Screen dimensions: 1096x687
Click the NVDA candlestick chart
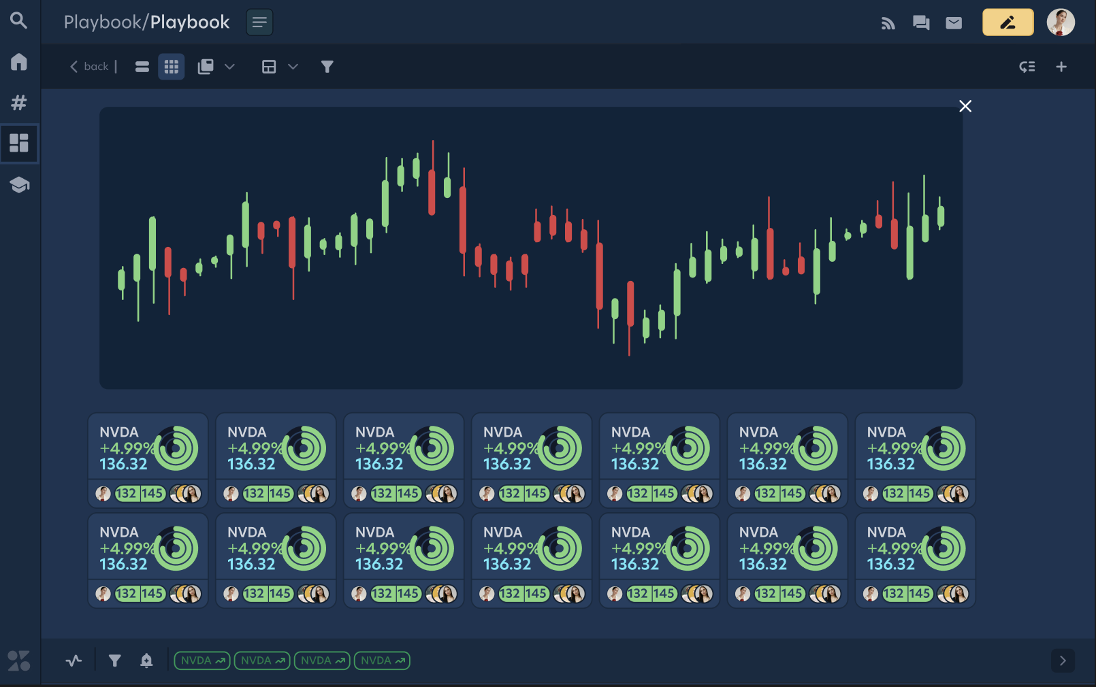pyautogui.click(x=531, y=248)
